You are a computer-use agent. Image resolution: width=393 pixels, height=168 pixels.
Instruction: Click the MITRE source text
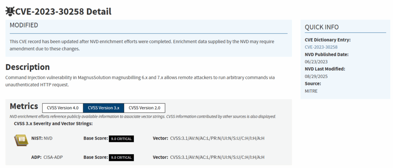[x=311, y=91]
